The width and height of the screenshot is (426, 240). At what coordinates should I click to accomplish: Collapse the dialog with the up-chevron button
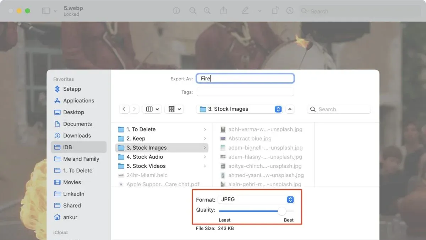pos(290,109)
